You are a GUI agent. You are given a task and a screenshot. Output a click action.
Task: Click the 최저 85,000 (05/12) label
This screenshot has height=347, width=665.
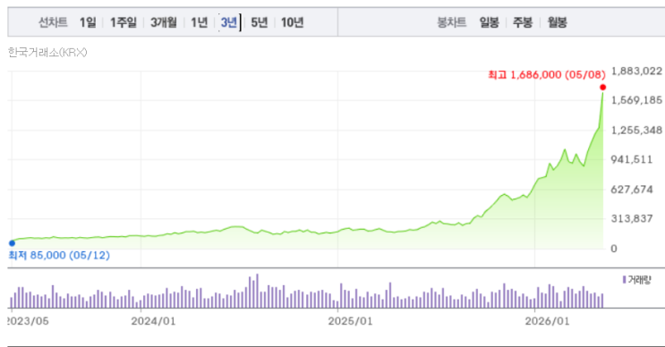pos(59,255)
